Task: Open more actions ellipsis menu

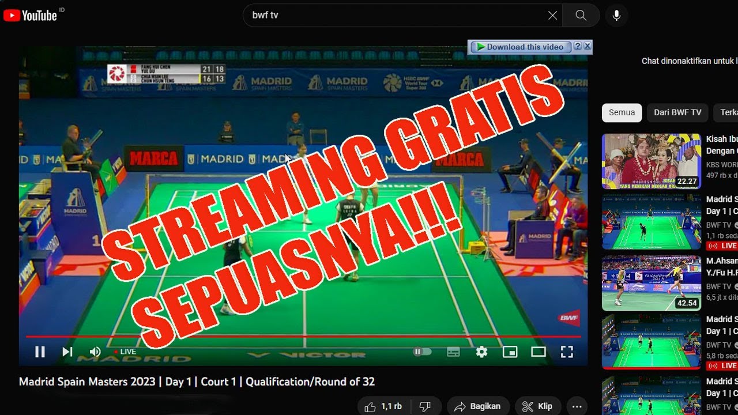Action: 577,407
